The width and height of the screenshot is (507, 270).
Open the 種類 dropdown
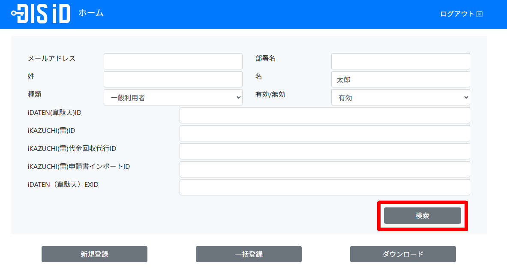click(x=173, y=97)
